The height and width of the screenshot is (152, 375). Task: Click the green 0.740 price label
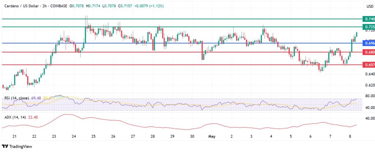tap(368, 19)
